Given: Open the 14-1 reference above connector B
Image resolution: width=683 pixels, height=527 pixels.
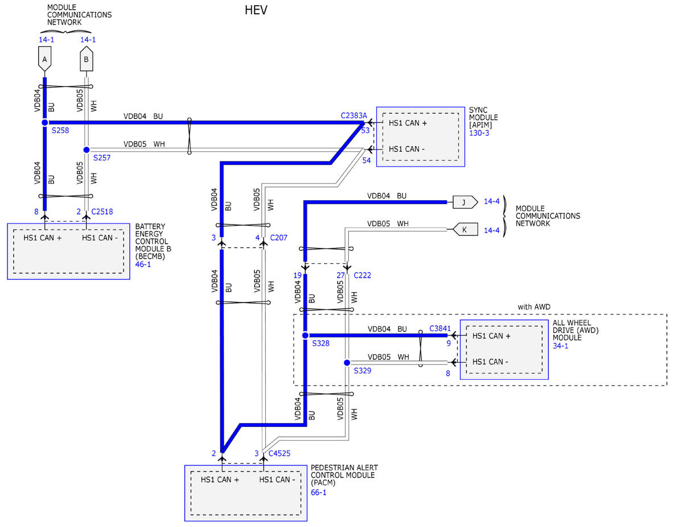Looking at the screenshot, I should tap(88, 40).
